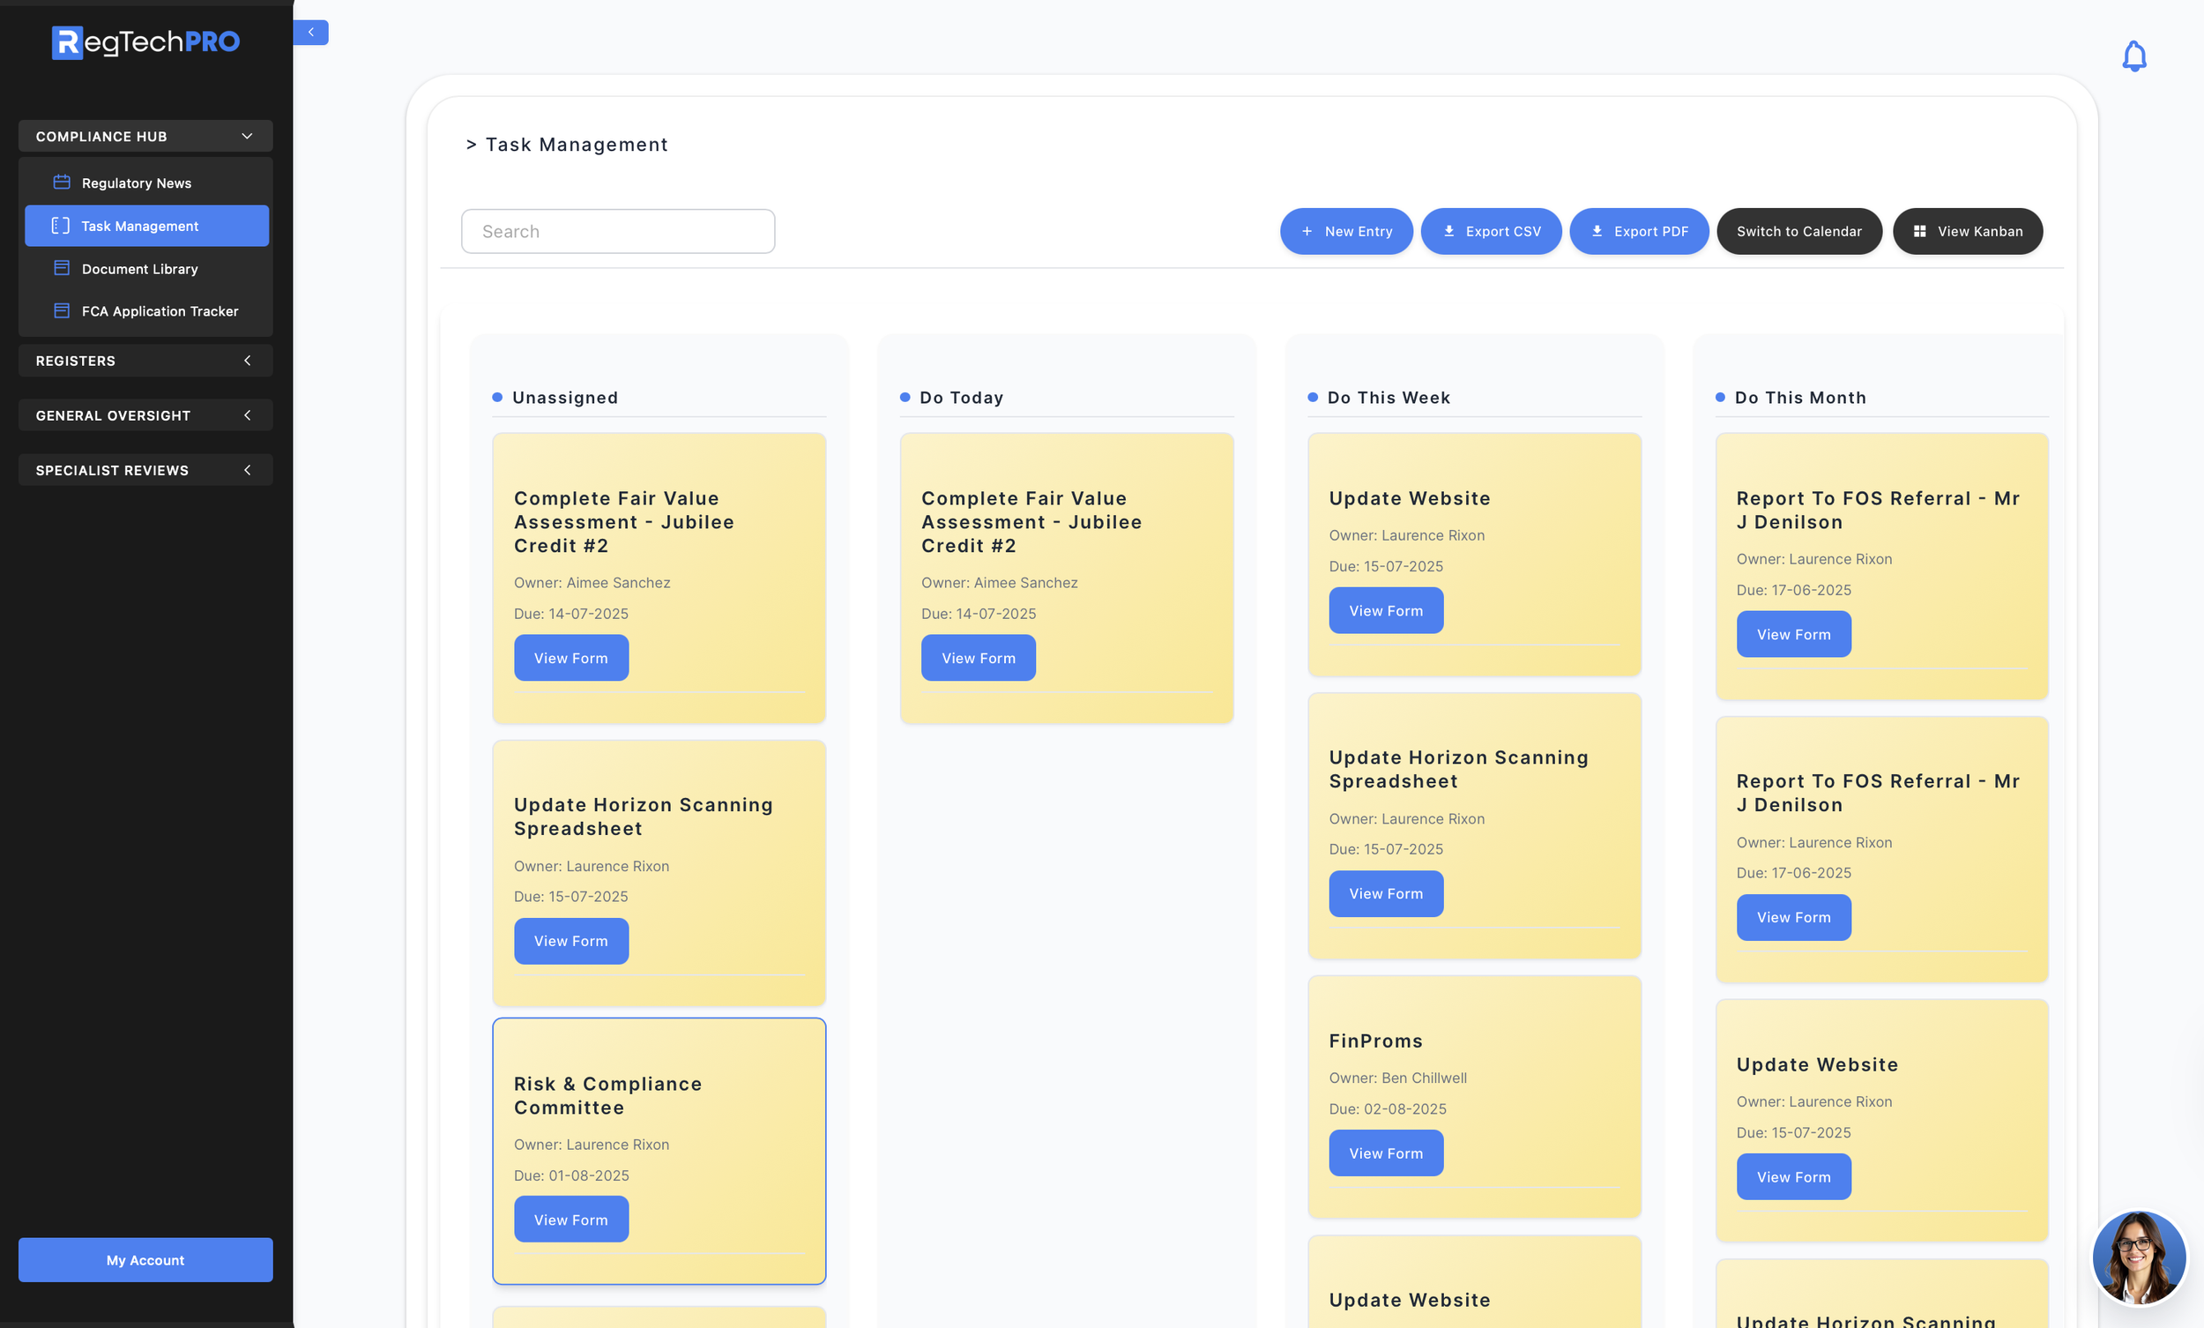Viewport: 2204px width, 1328px height.
Task: Click the notification bell icon
Action: click(2133, 56)
